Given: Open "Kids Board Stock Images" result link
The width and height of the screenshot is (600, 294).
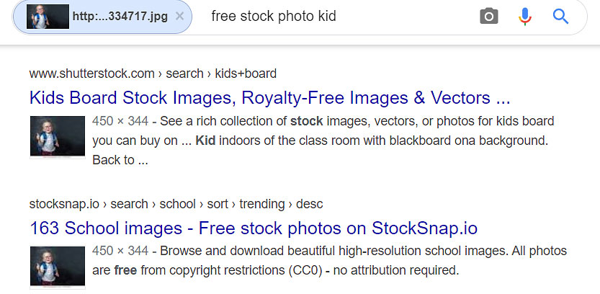Looking at the screenshot, I should point(270,97).
